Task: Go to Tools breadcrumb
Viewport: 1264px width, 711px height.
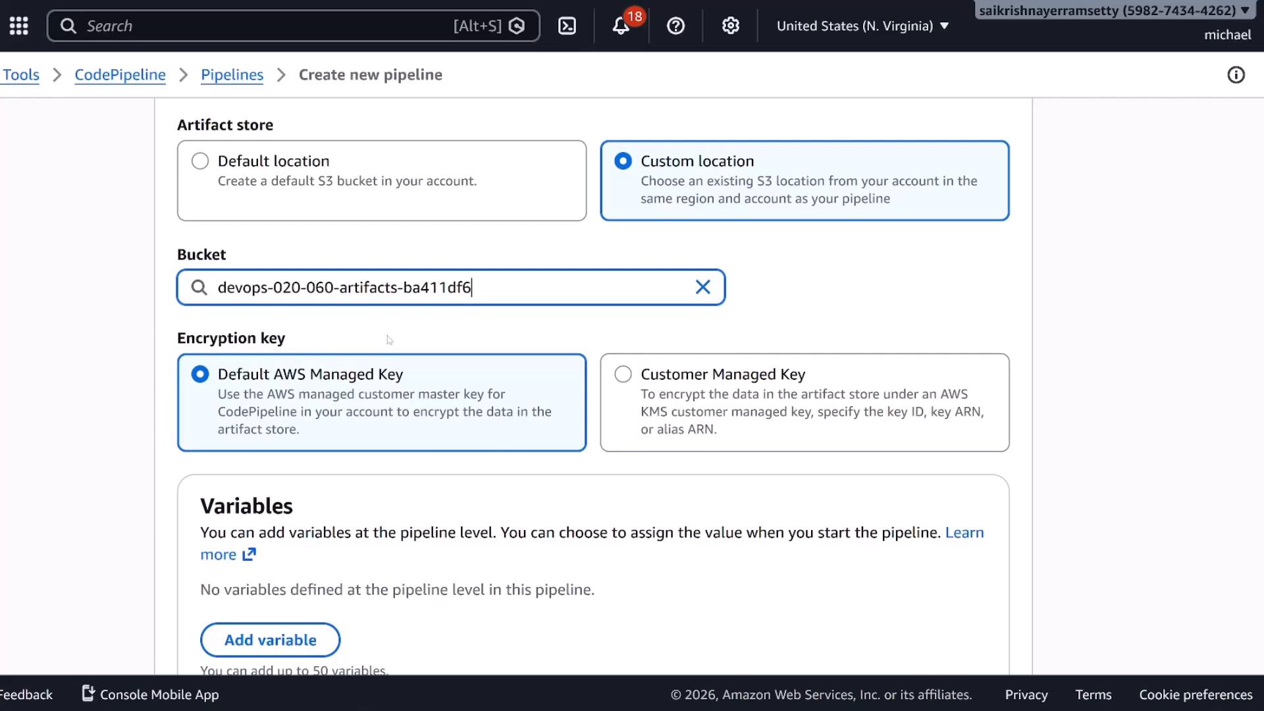Action: 21,74
